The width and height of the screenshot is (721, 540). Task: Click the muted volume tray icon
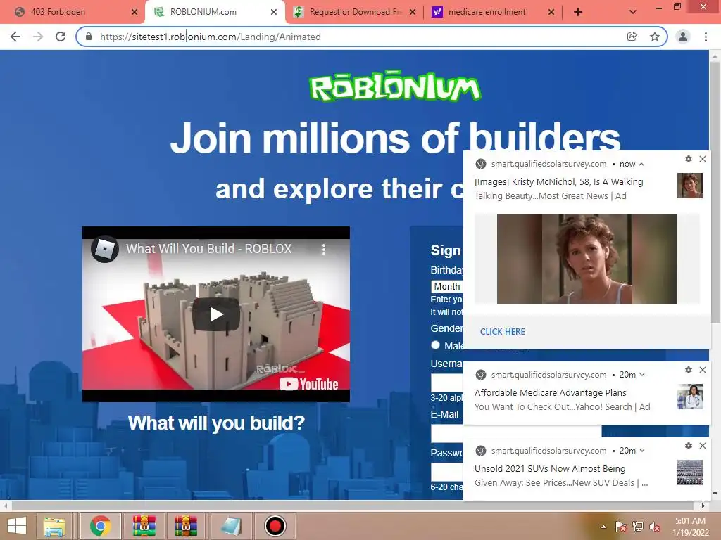(x=655, y=527)
